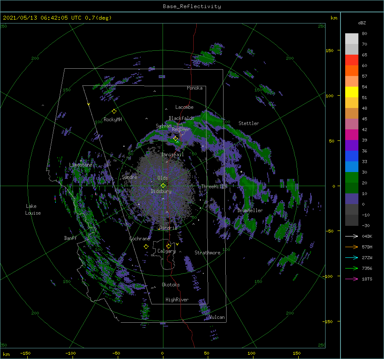Pick the magenta 39-42 dBZ legend swatch
Viewport: 384px width, 359px height.
pyautogui.click(x=352, y=135)
